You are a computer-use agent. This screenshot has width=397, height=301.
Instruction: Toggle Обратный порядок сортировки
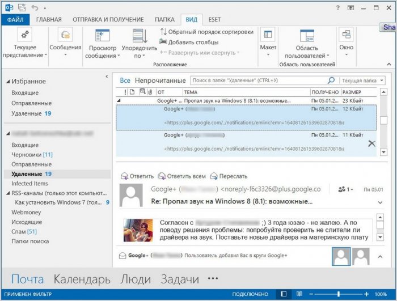pos(206,32)
